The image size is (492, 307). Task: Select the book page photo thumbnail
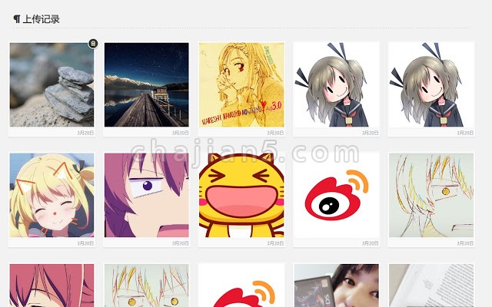click(x=431, y=286)
